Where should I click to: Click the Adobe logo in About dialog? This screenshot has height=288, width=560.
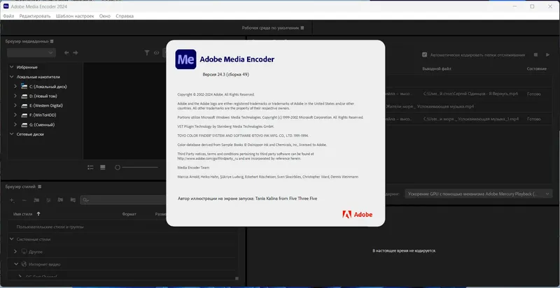point(358,214)
